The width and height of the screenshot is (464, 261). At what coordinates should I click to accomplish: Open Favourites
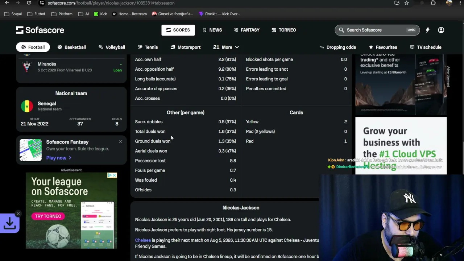click(383, 47)
